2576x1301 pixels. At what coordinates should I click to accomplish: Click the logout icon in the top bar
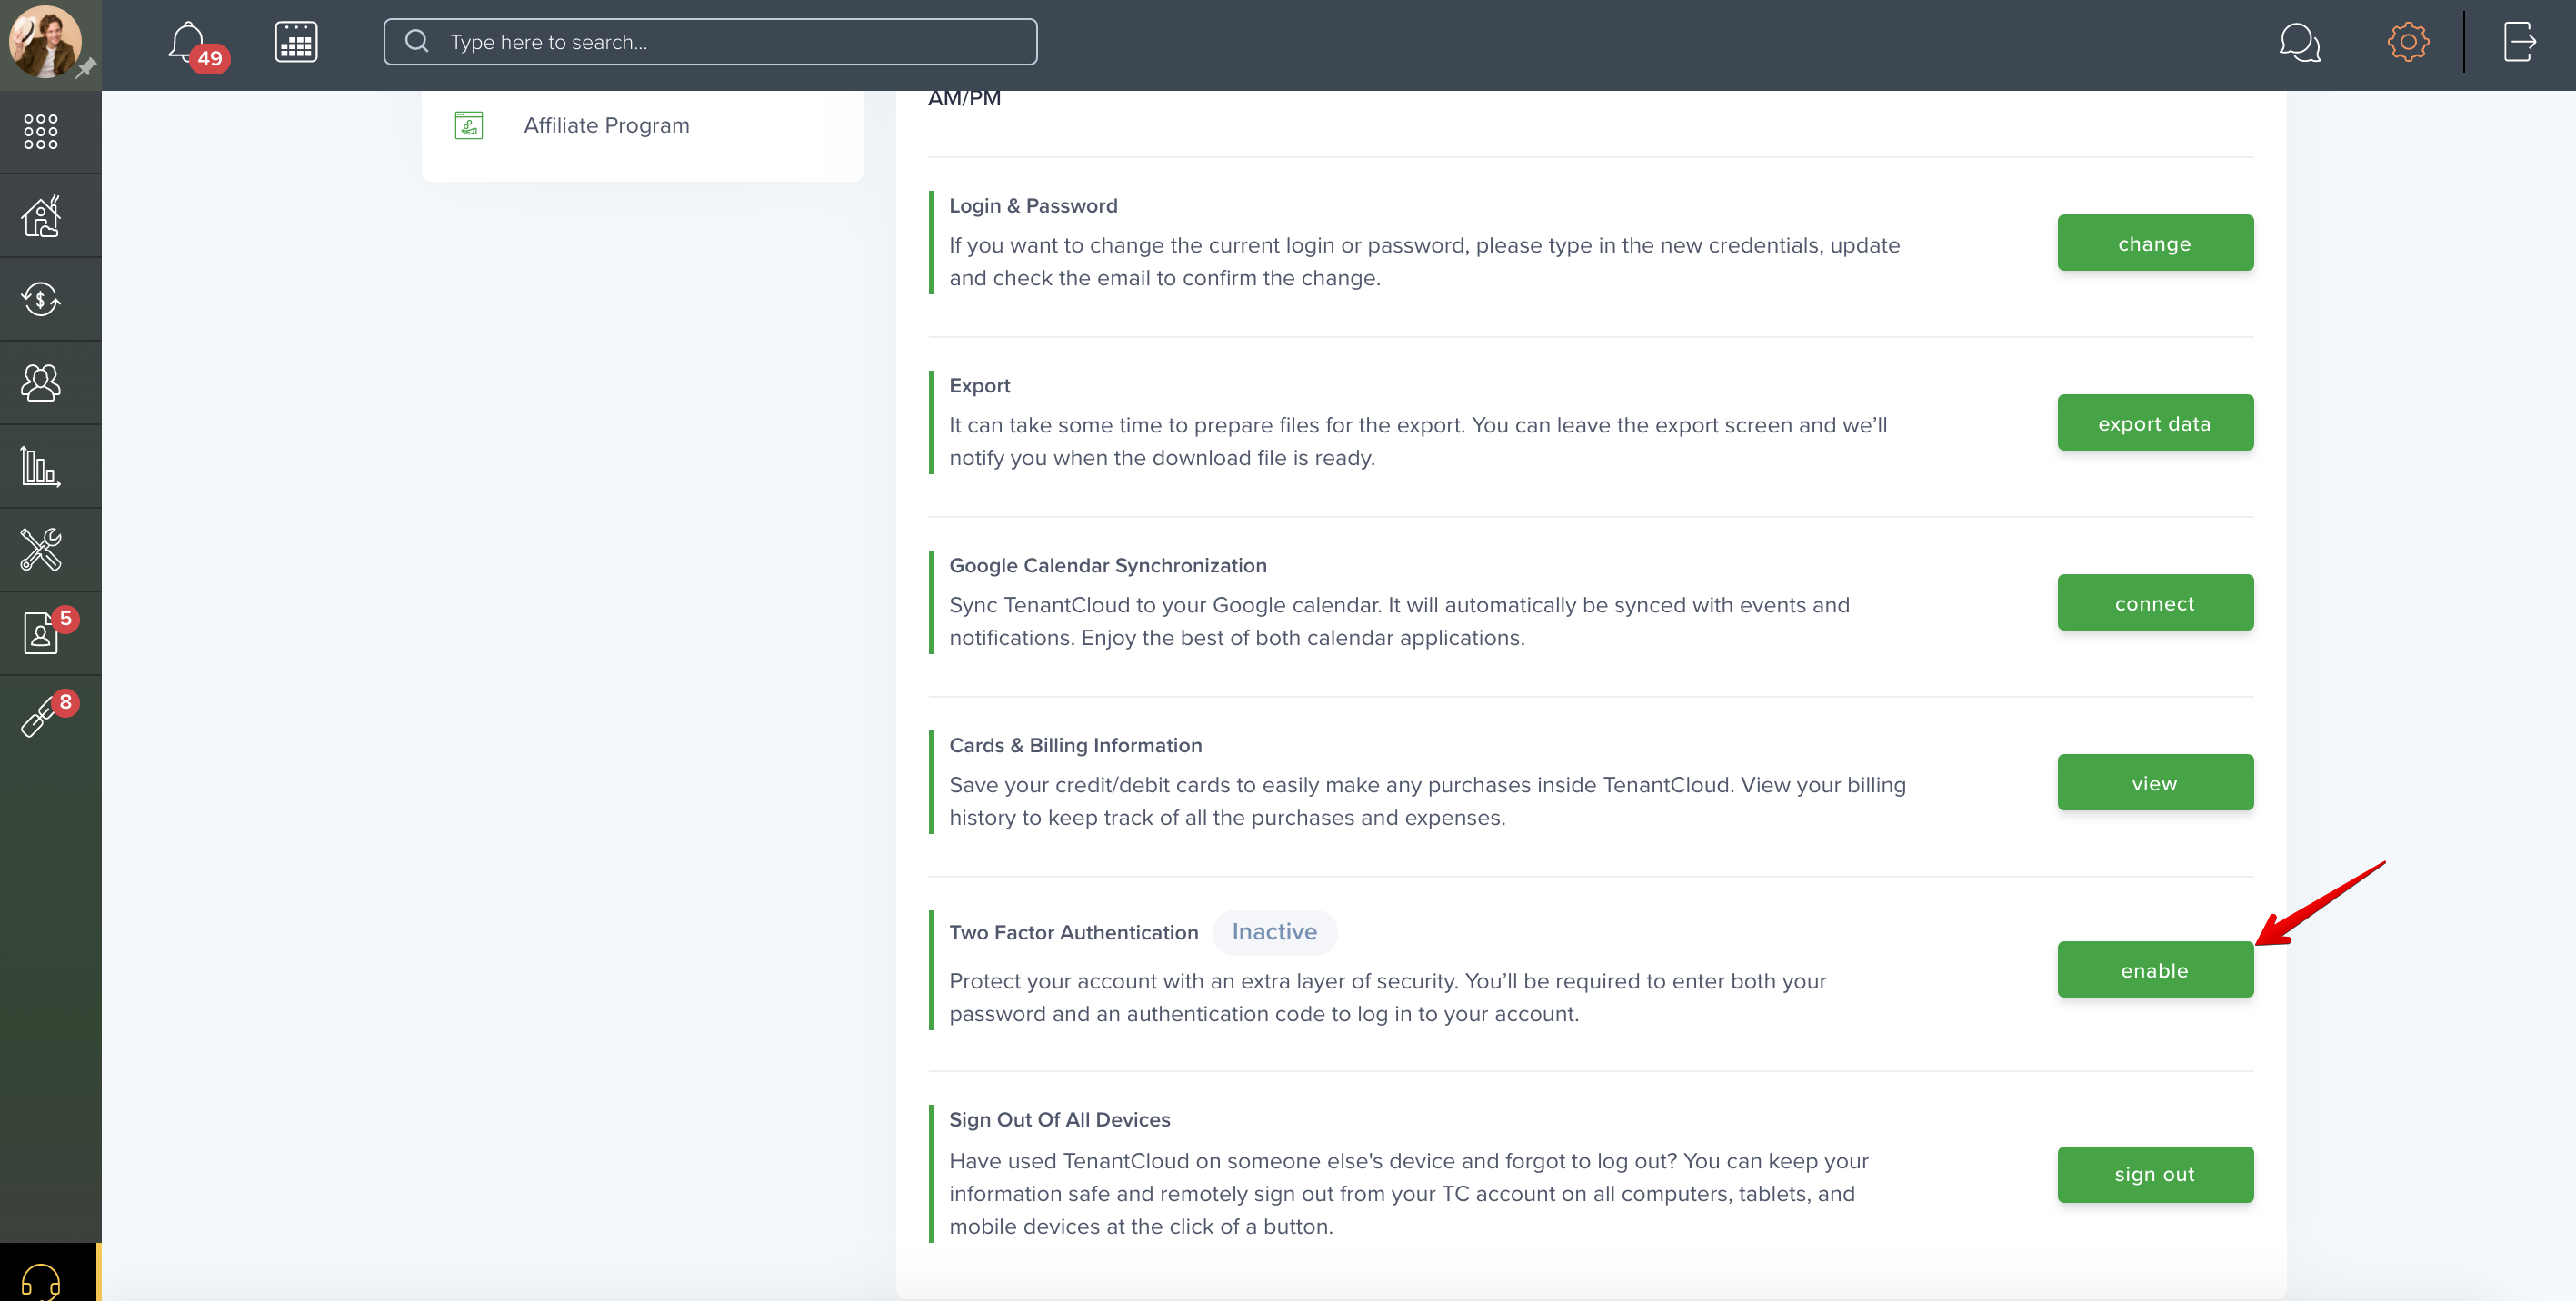2520,42
